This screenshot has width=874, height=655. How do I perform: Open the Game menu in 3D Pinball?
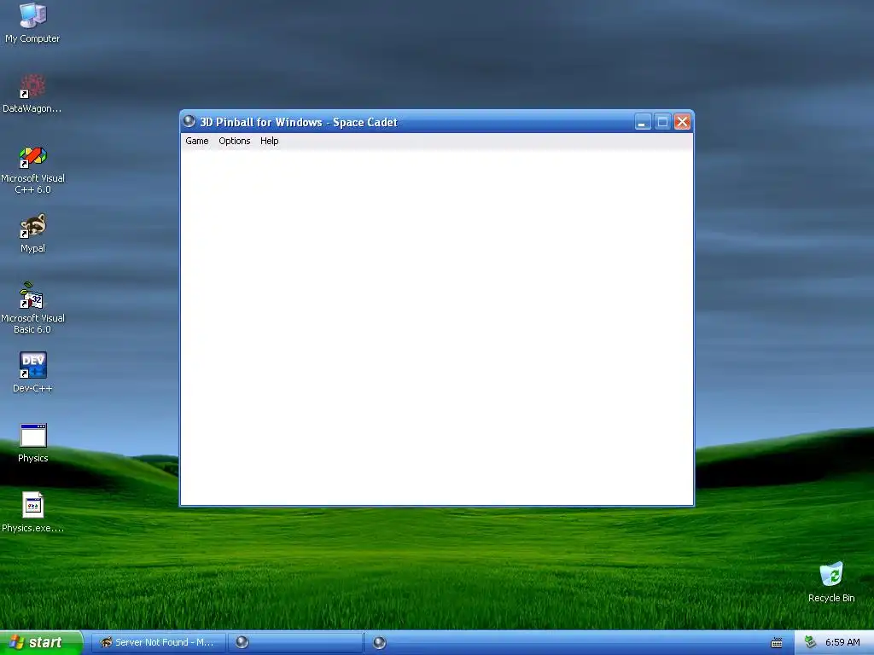click(197, 141)
